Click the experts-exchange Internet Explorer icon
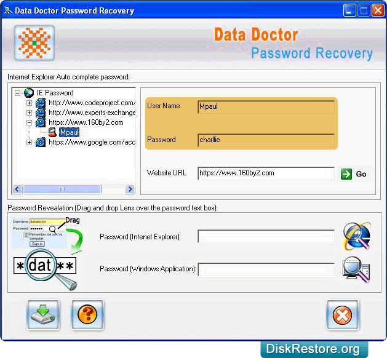The height and width of the screenshot is (358, 387). (41, 113)
